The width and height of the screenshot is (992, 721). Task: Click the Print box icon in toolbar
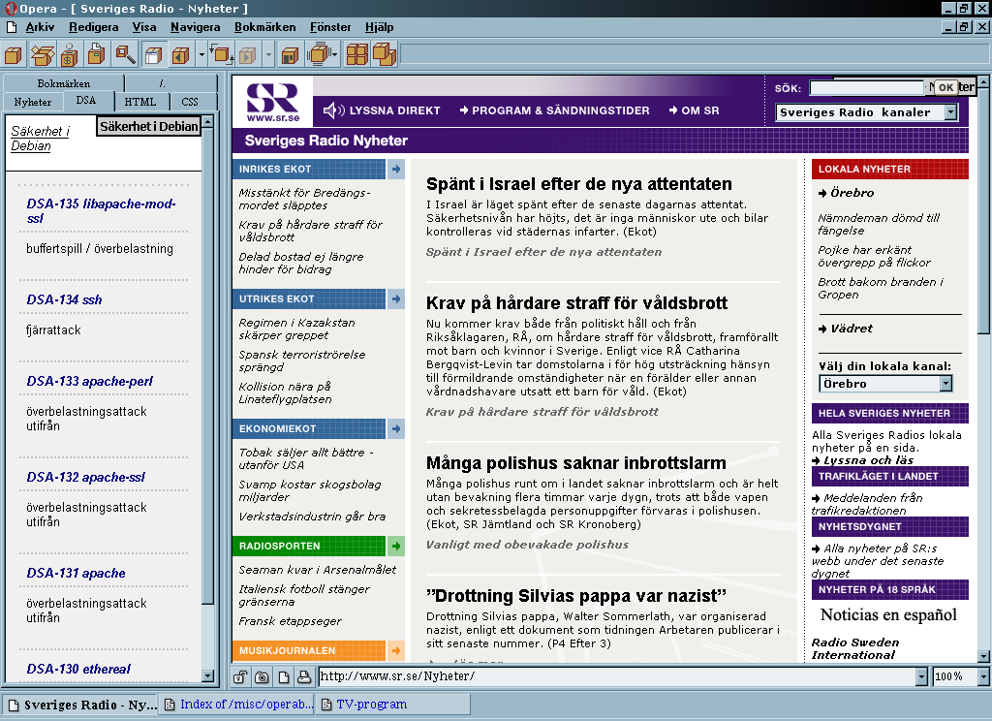pyautogui.click(x=98, y=54)
